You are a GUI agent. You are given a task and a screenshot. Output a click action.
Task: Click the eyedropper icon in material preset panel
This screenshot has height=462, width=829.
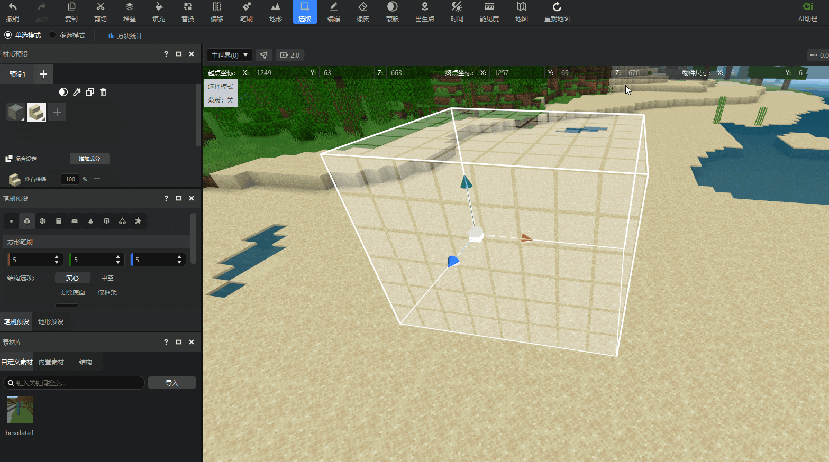click(77, 92)
